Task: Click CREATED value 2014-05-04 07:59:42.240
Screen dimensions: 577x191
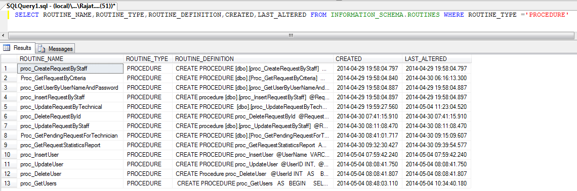Action: pyautogui.click(x=367, y=155)
